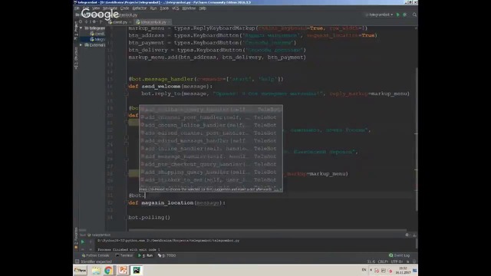Screen dimensions: 491x276
Task: Click the CRLF line separator status
Action: (383, 261)
